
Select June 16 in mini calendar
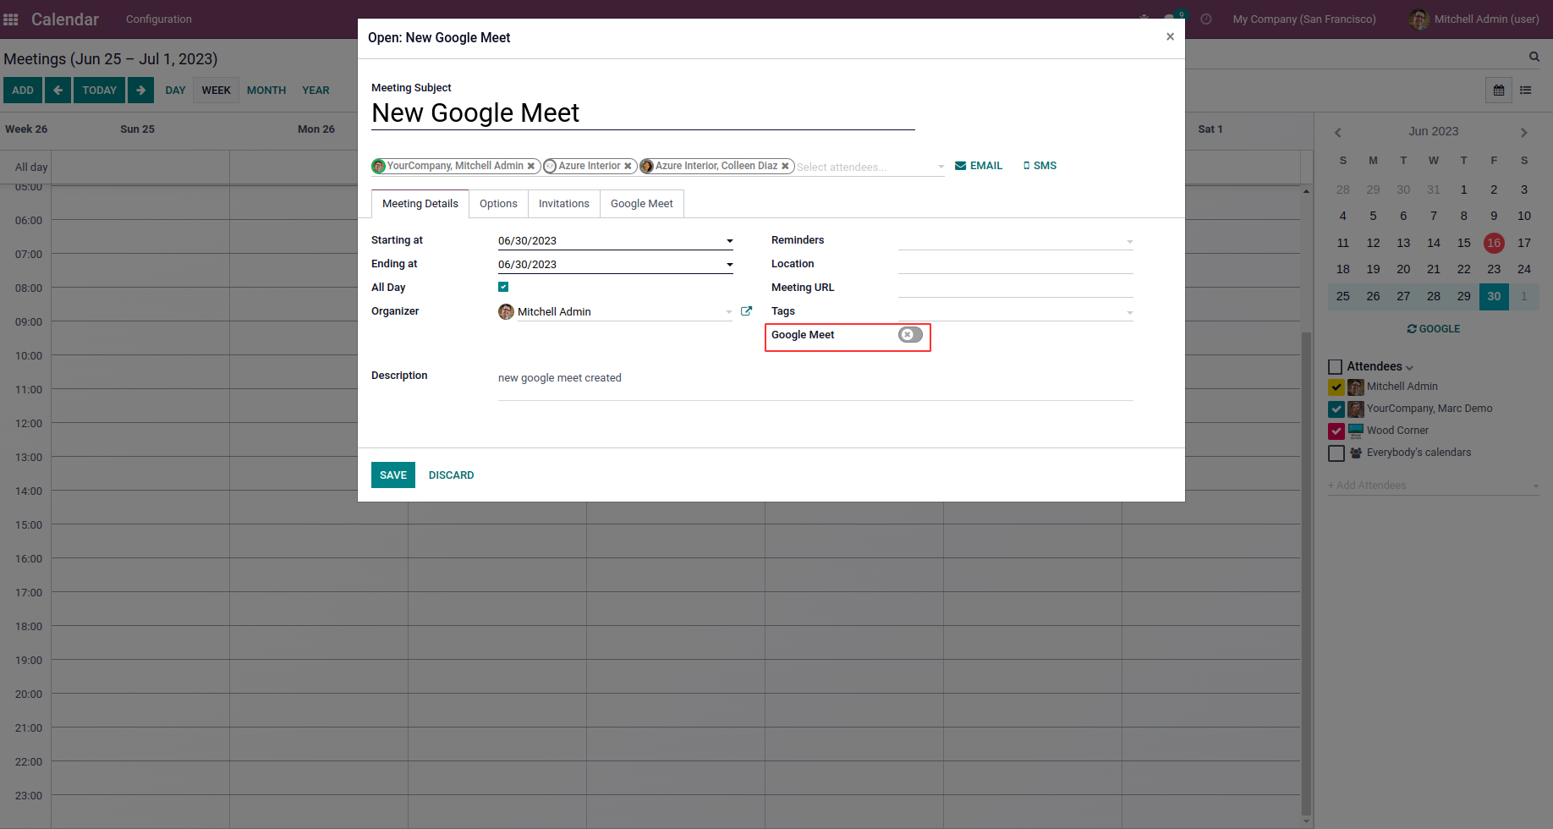(x=1494, y=243)
